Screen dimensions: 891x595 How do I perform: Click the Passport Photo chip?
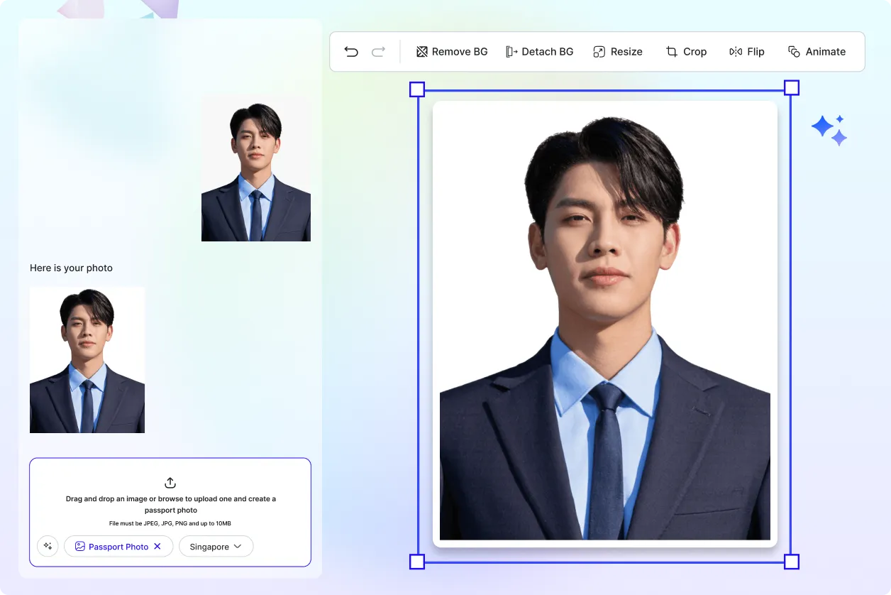[x=114, y=546]
